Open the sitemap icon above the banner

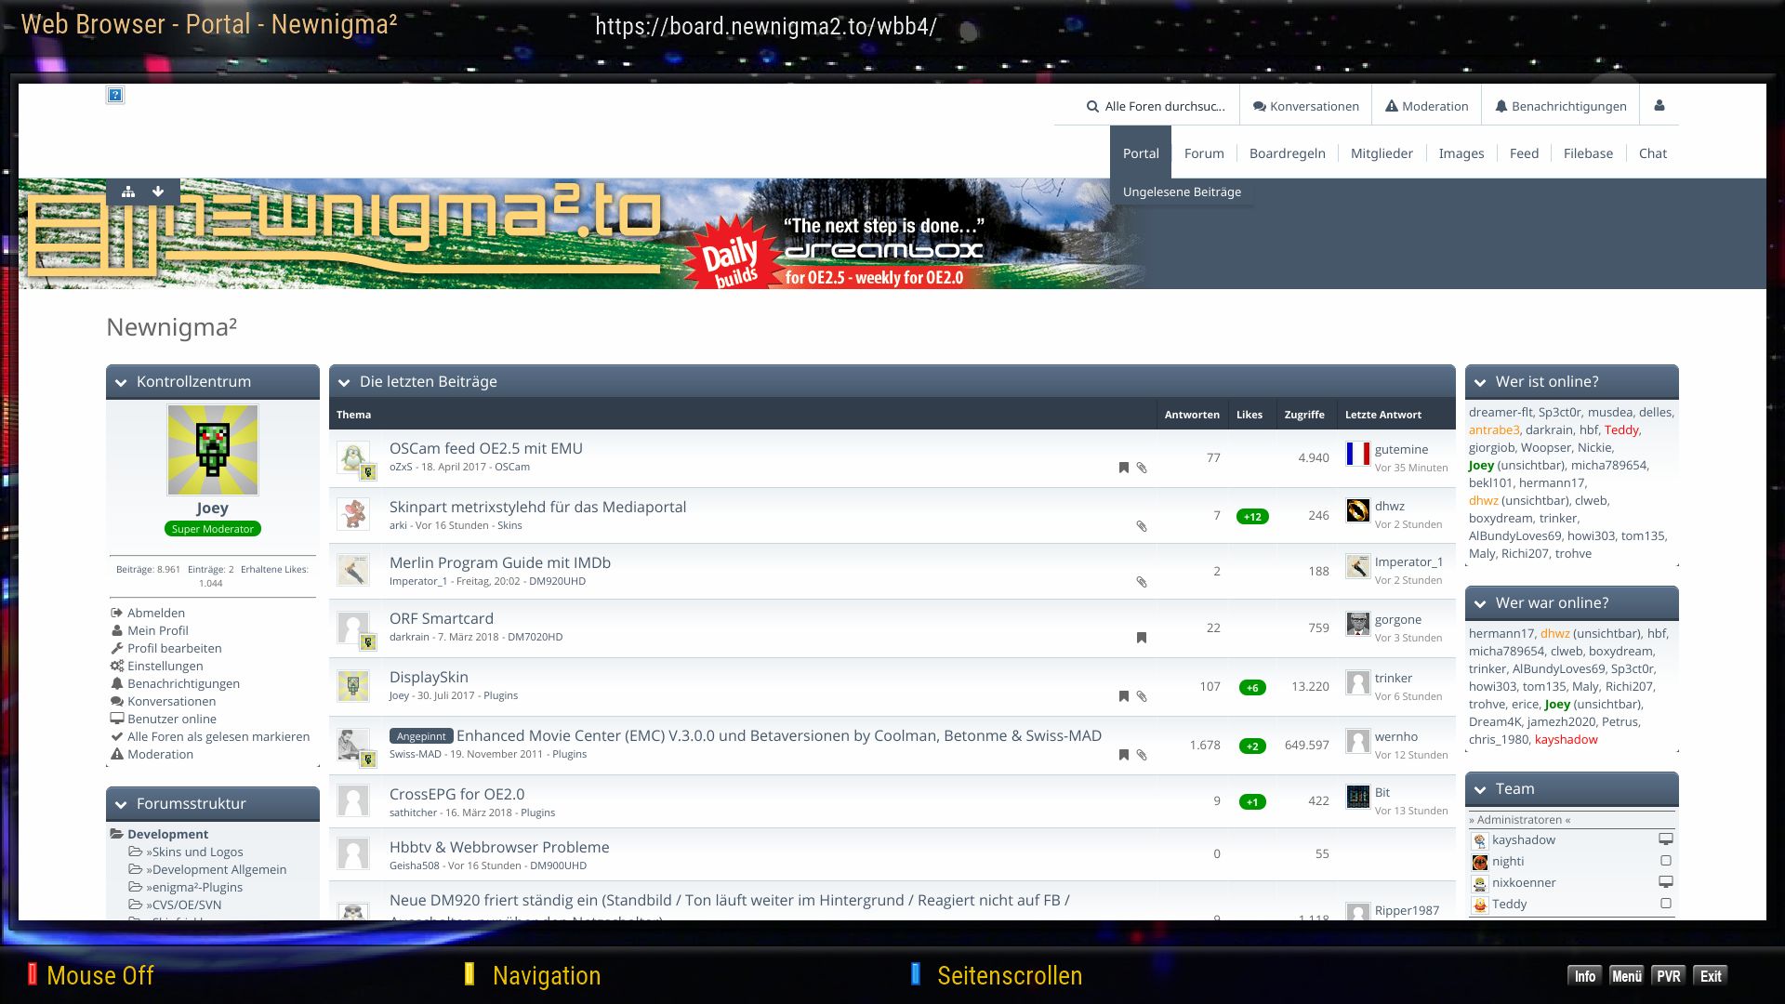128,192
